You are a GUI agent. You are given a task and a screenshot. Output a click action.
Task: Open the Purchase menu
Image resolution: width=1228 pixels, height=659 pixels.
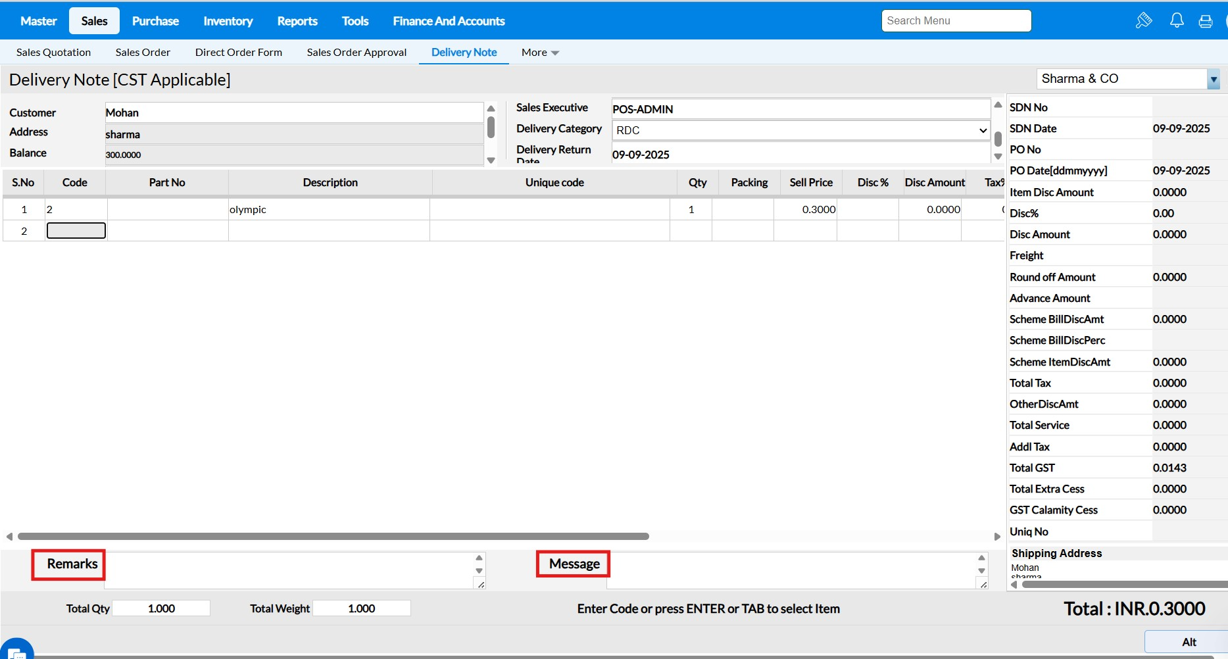coord(155,21)
